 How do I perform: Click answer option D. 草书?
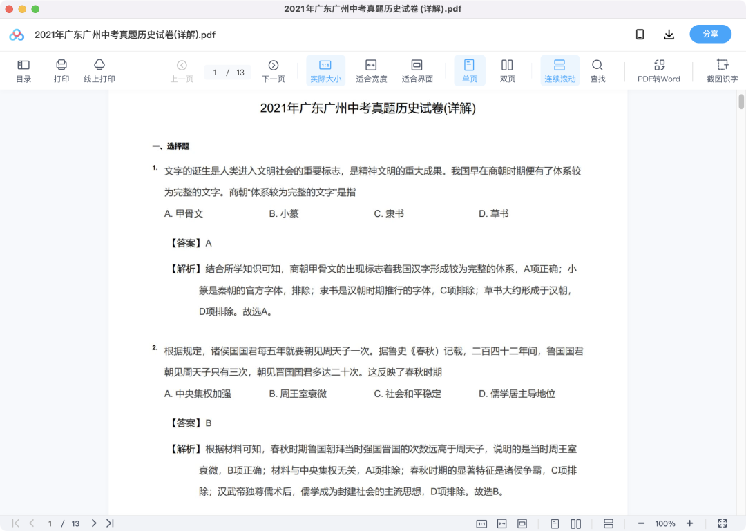(493, 213)
